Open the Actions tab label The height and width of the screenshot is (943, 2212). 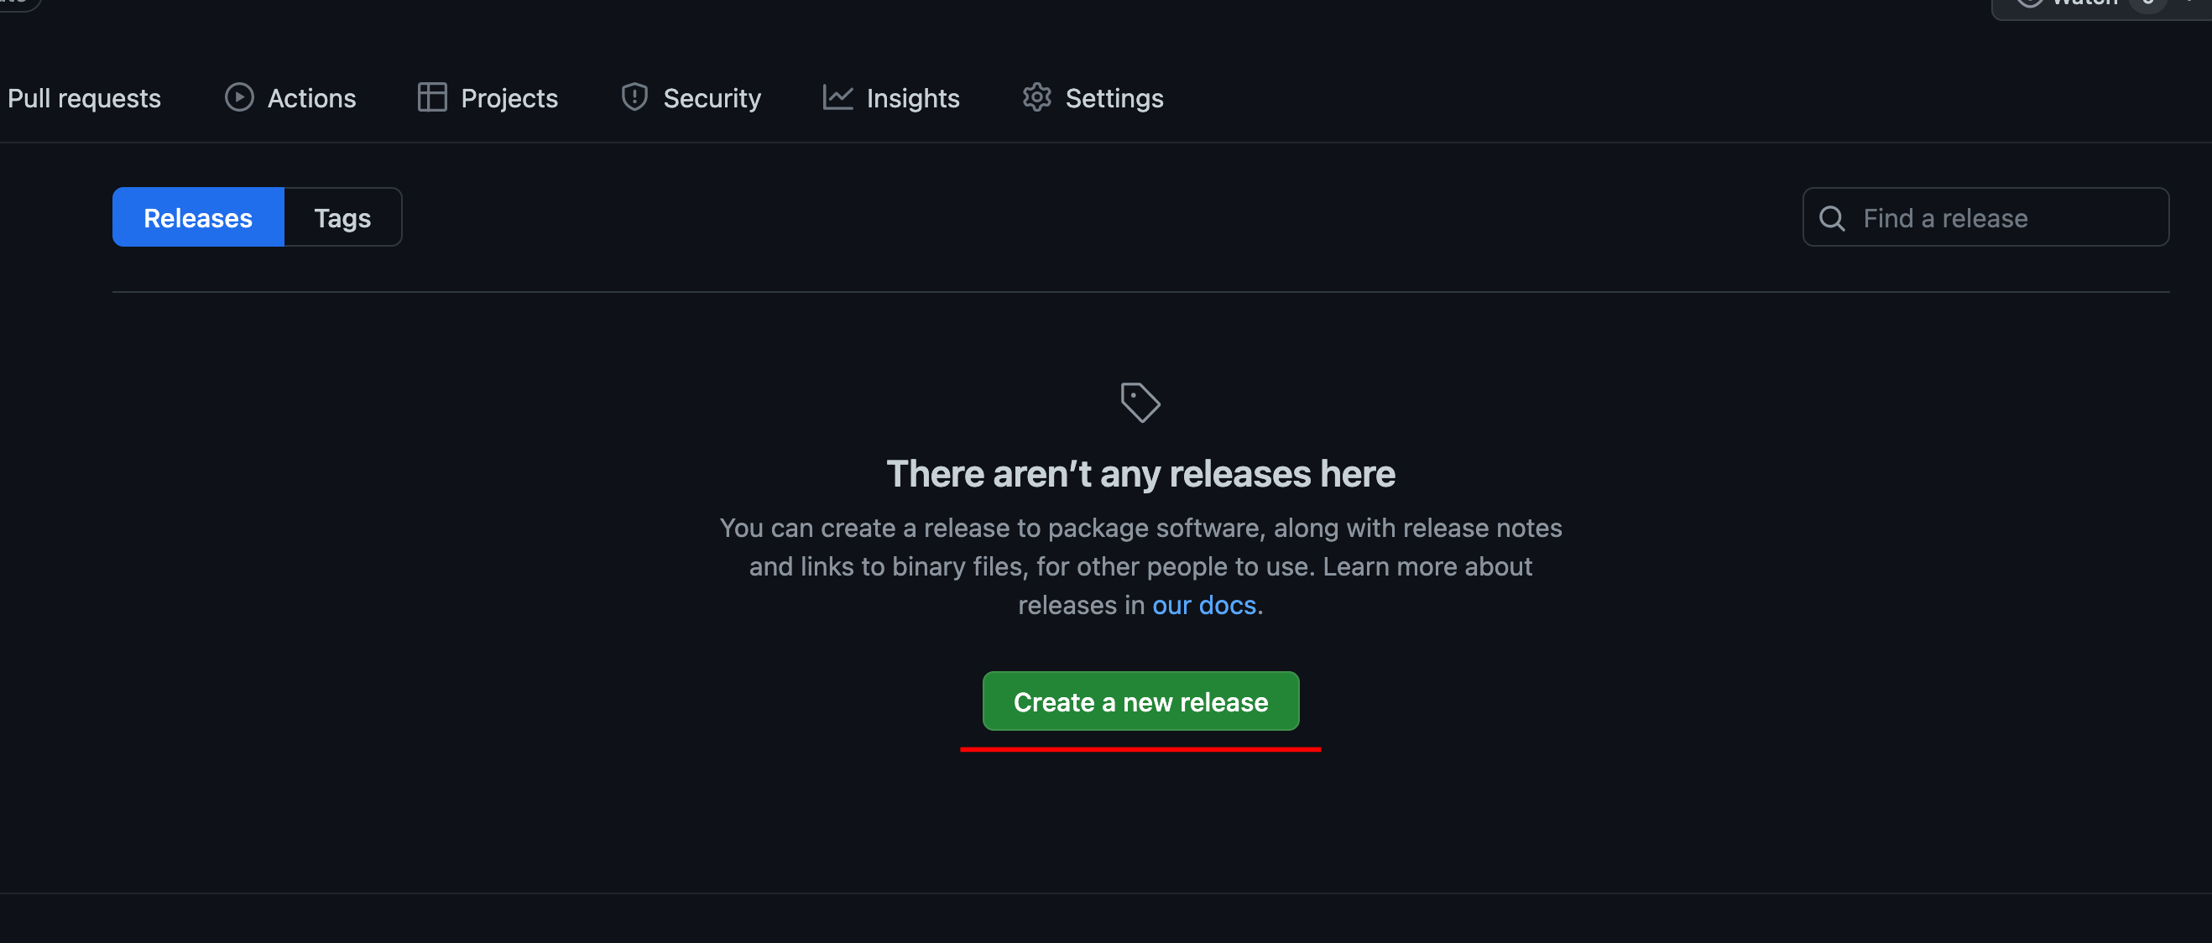311,98
